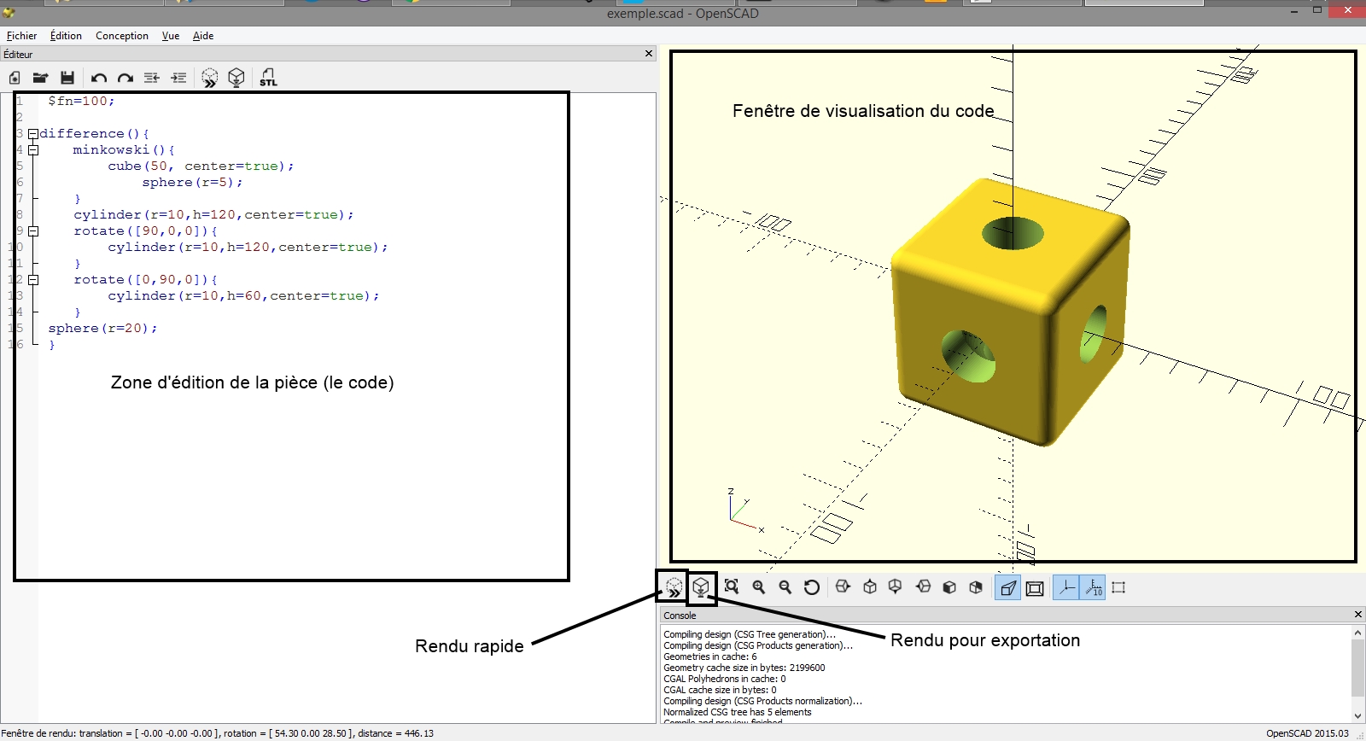Screen dimensions: 1366x741
Task: Collapse the rotate([90,0,0]) code fold
Action: pyautogui.click(x=33, y=231)
